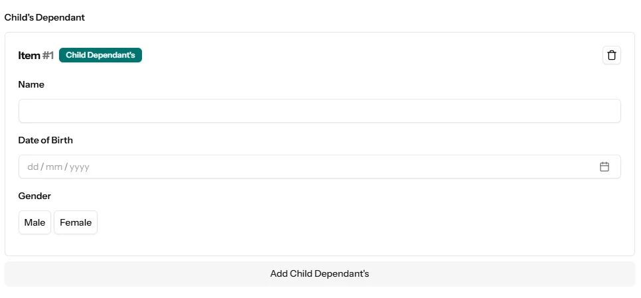Click the second slash in the date placeholder

66,167
